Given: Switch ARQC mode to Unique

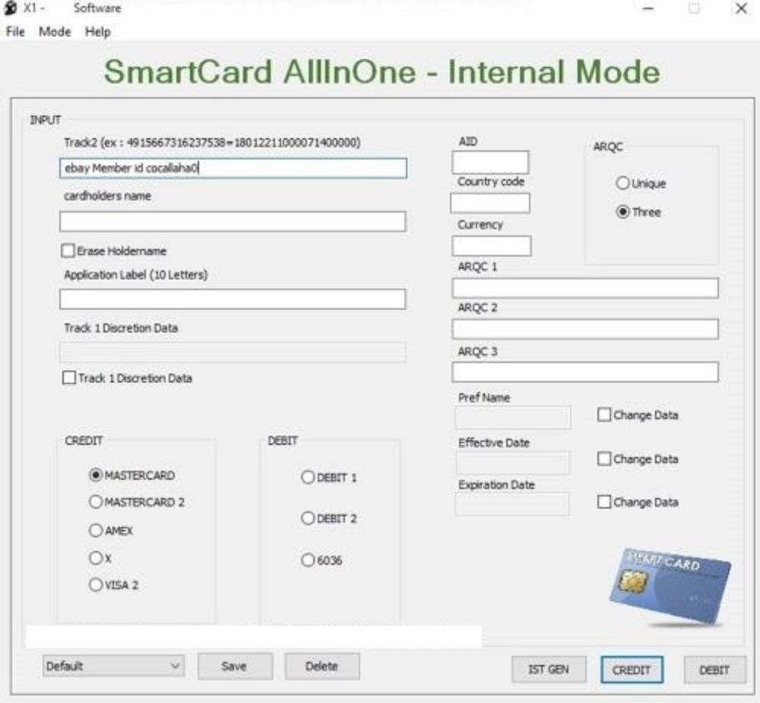Looking at the screenshot, I should [x=623, y=183].
